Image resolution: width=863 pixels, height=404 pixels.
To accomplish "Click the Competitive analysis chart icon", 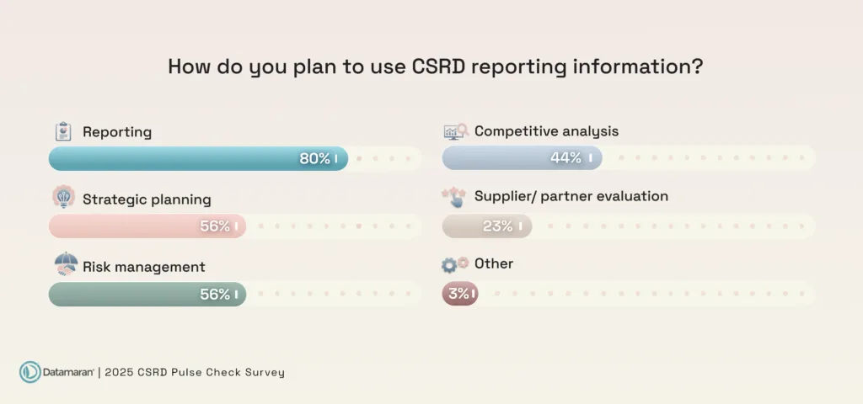I will (455, 131).
